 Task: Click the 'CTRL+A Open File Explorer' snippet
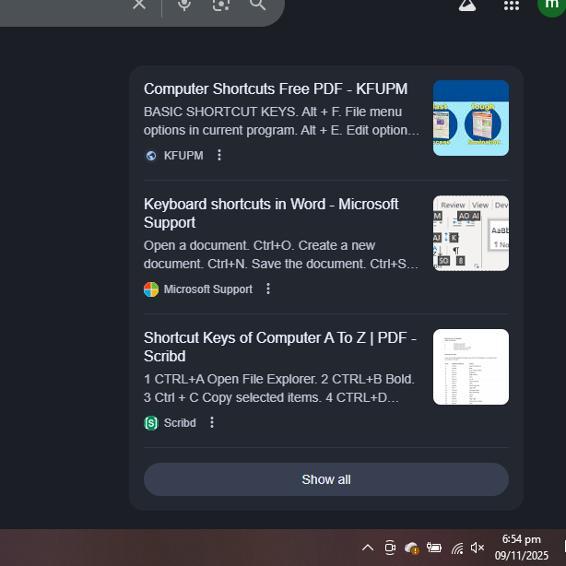point(279,388)
